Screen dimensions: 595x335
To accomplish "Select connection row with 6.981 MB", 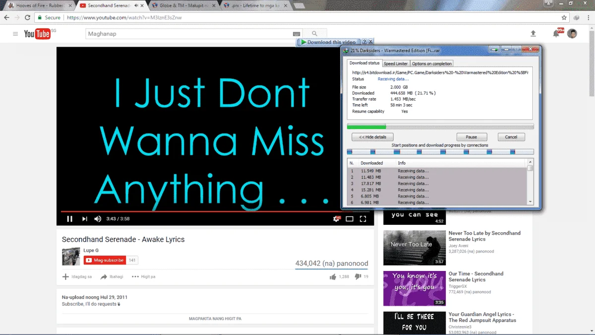I will (x=437, y=202).
